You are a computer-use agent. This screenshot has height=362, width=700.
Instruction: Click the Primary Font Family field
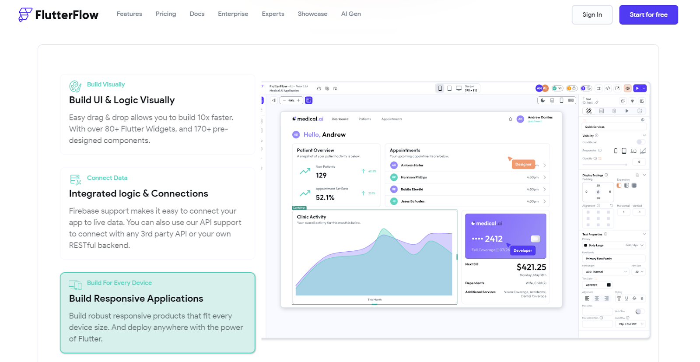(614, 259)
